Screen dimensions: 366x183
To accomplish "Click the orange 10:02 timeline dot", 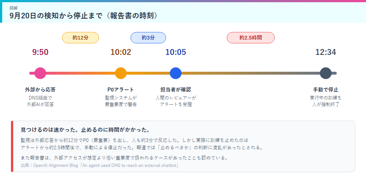I will pyautogui.click(x=121, y=73).
